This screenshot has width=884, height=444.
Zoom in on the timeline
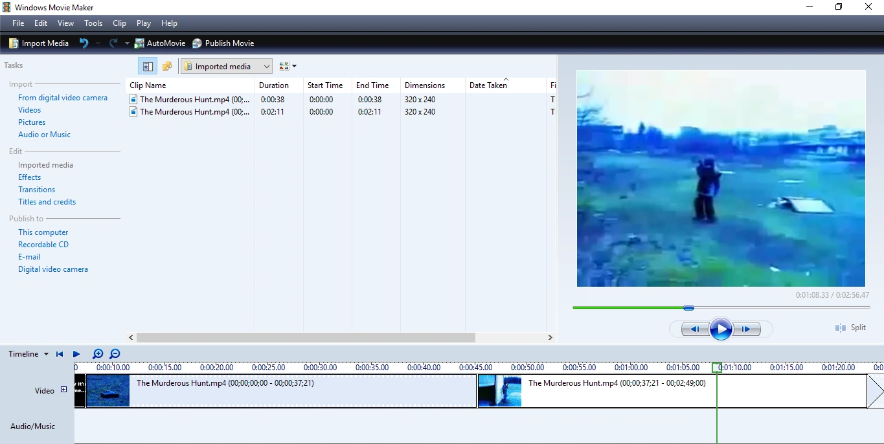point(98,354)
